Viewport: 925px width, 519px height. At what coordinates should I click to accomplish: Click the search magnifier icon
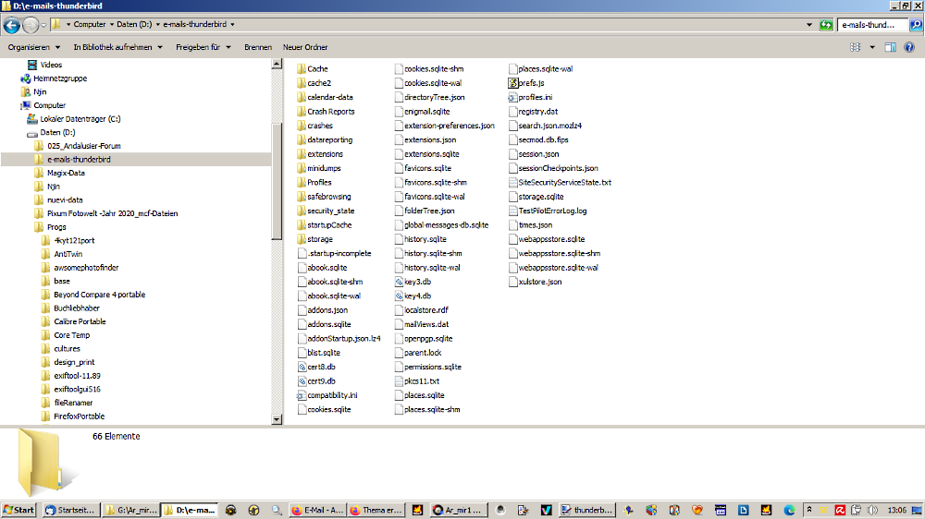click(x=916, y=25)
